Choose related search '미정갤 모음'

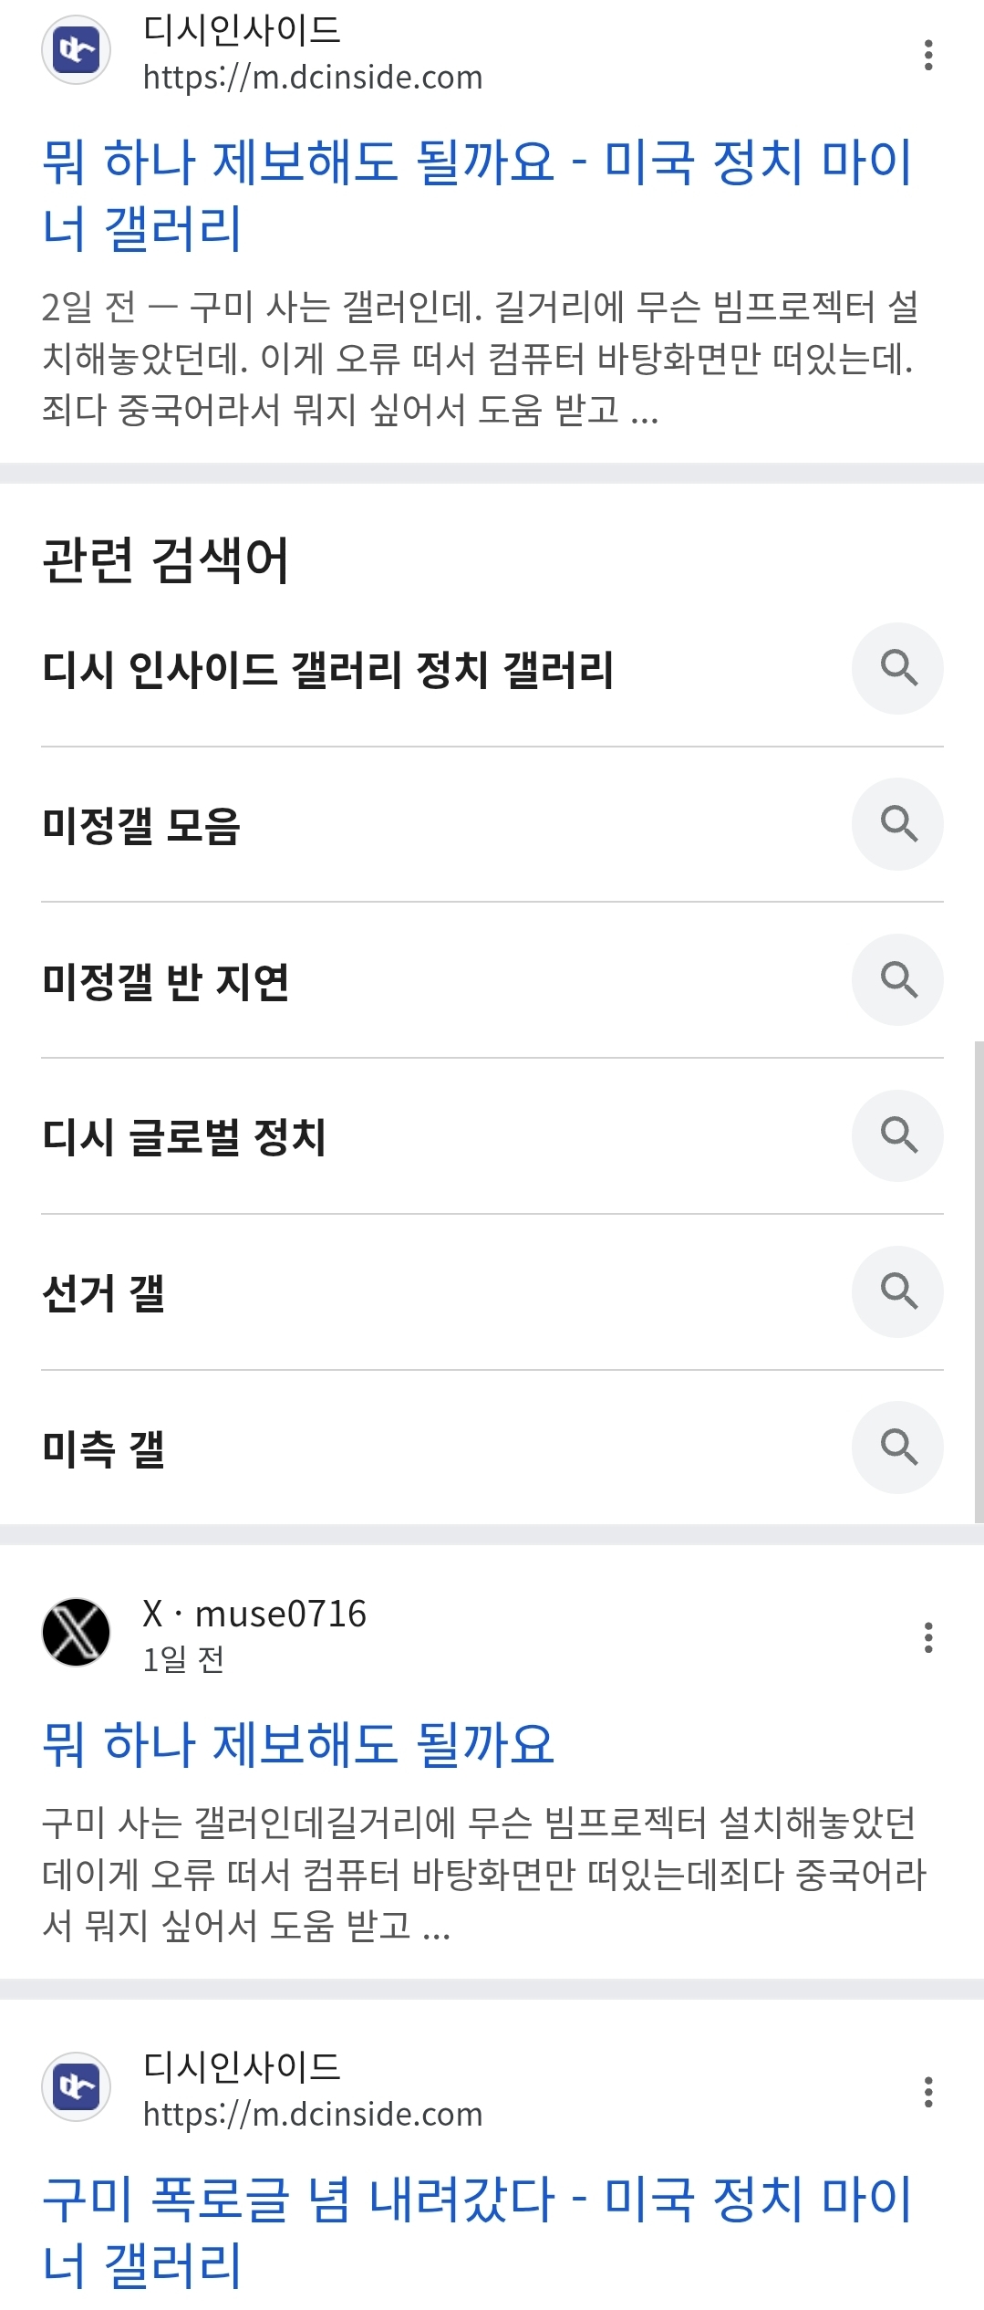click(x=141, y=825)
